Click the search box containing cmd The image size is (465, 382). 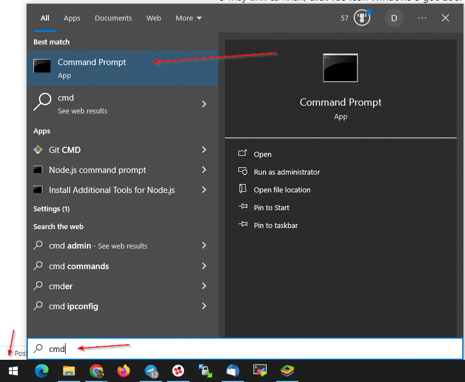pyautogui.click(x=245, y=349)
